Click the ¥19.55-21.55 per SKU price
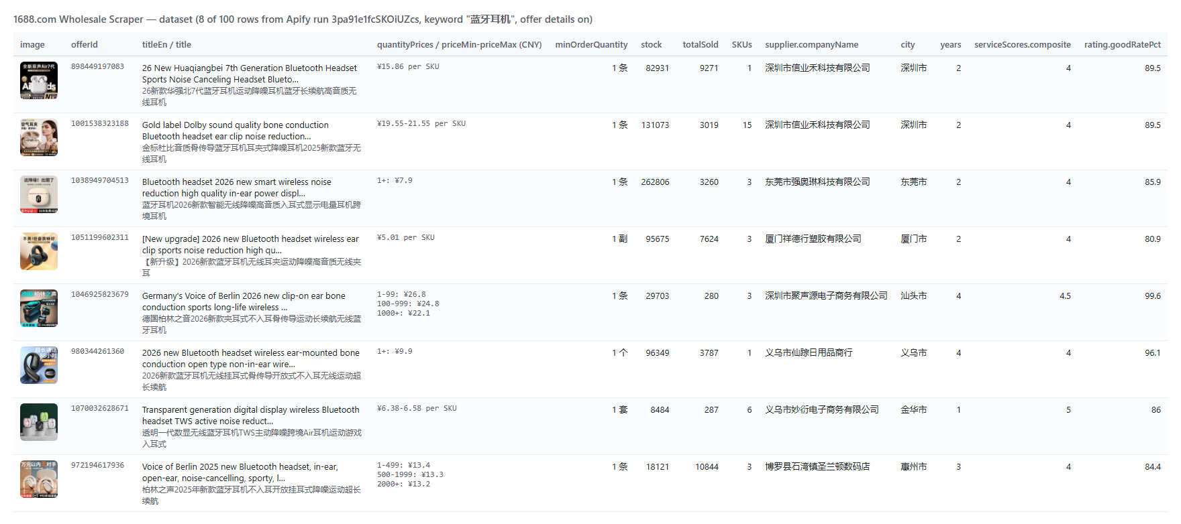The width and height of the screenshot is (1181, 524). click(421, 124)
